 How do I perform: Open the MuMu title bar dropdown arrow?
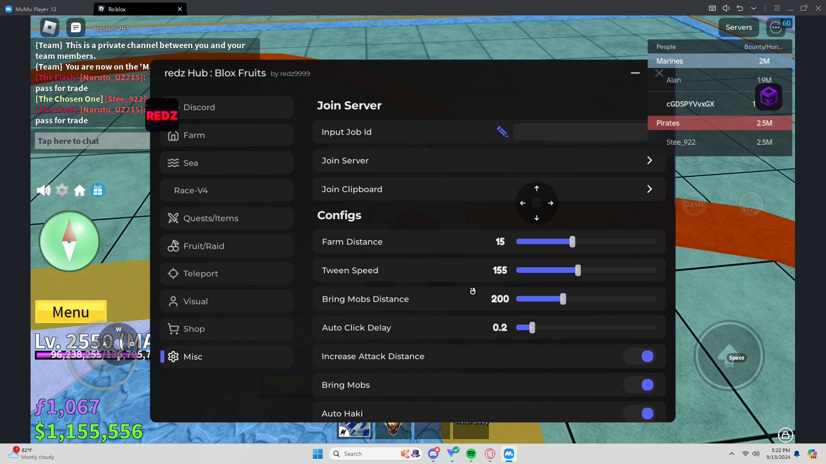[x=754, y=8]
